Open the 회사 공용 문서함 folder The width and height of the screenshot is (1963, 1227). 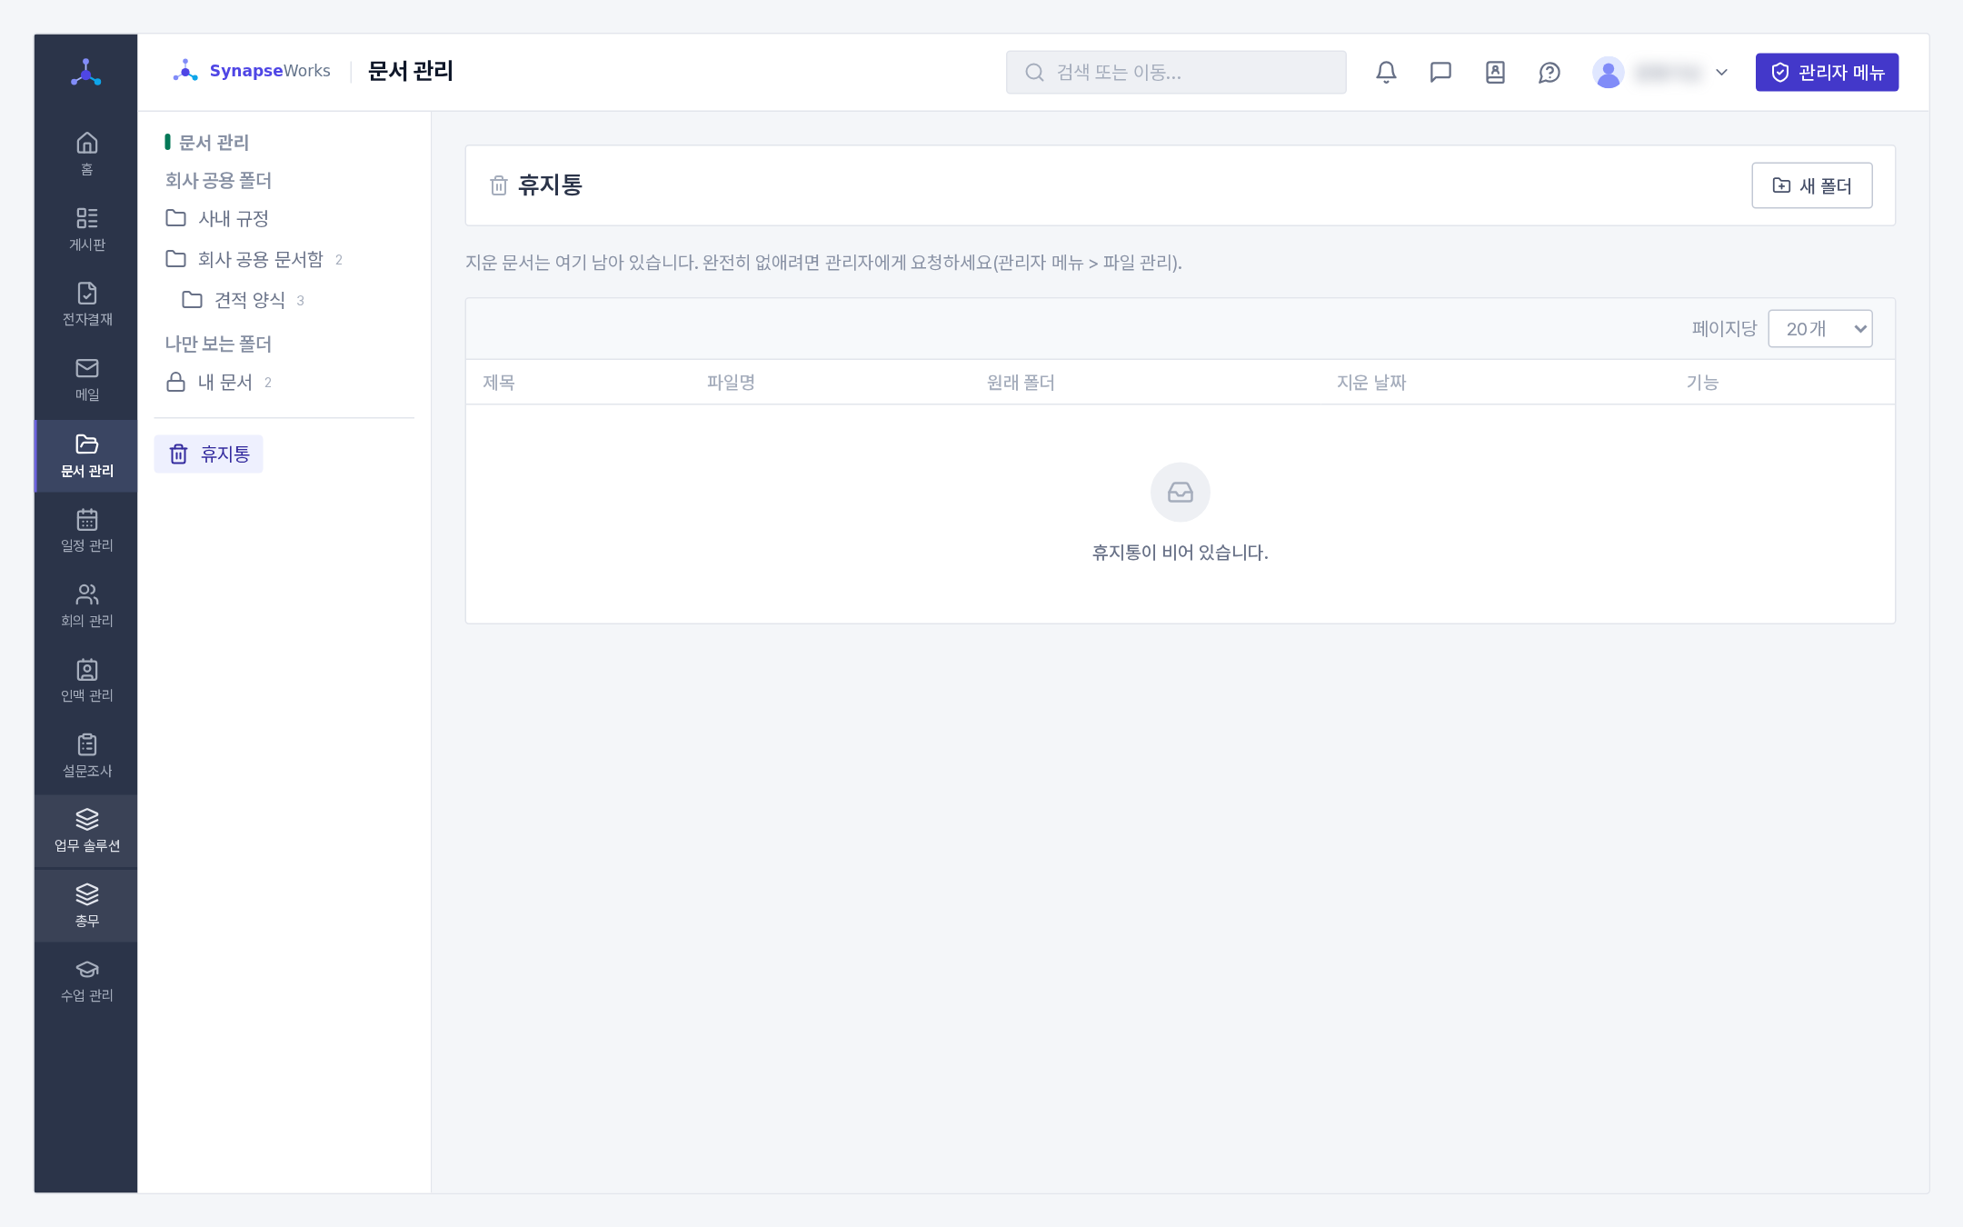254,259
